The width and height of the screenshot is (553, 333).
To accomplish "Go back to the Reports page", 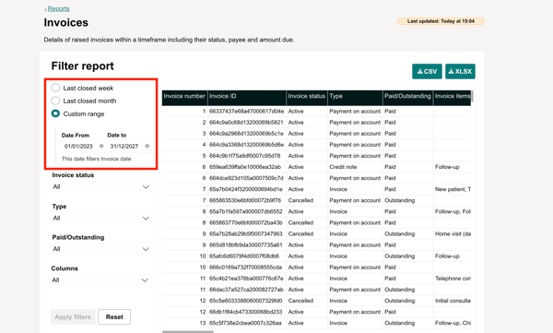I will point(59,9).
